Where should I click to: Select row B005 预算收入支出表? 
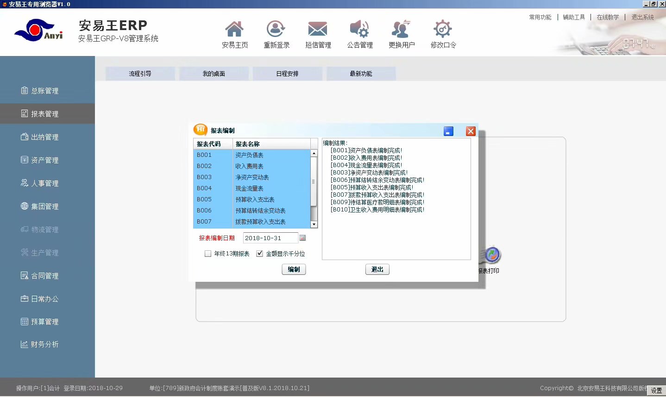(251, 199)
